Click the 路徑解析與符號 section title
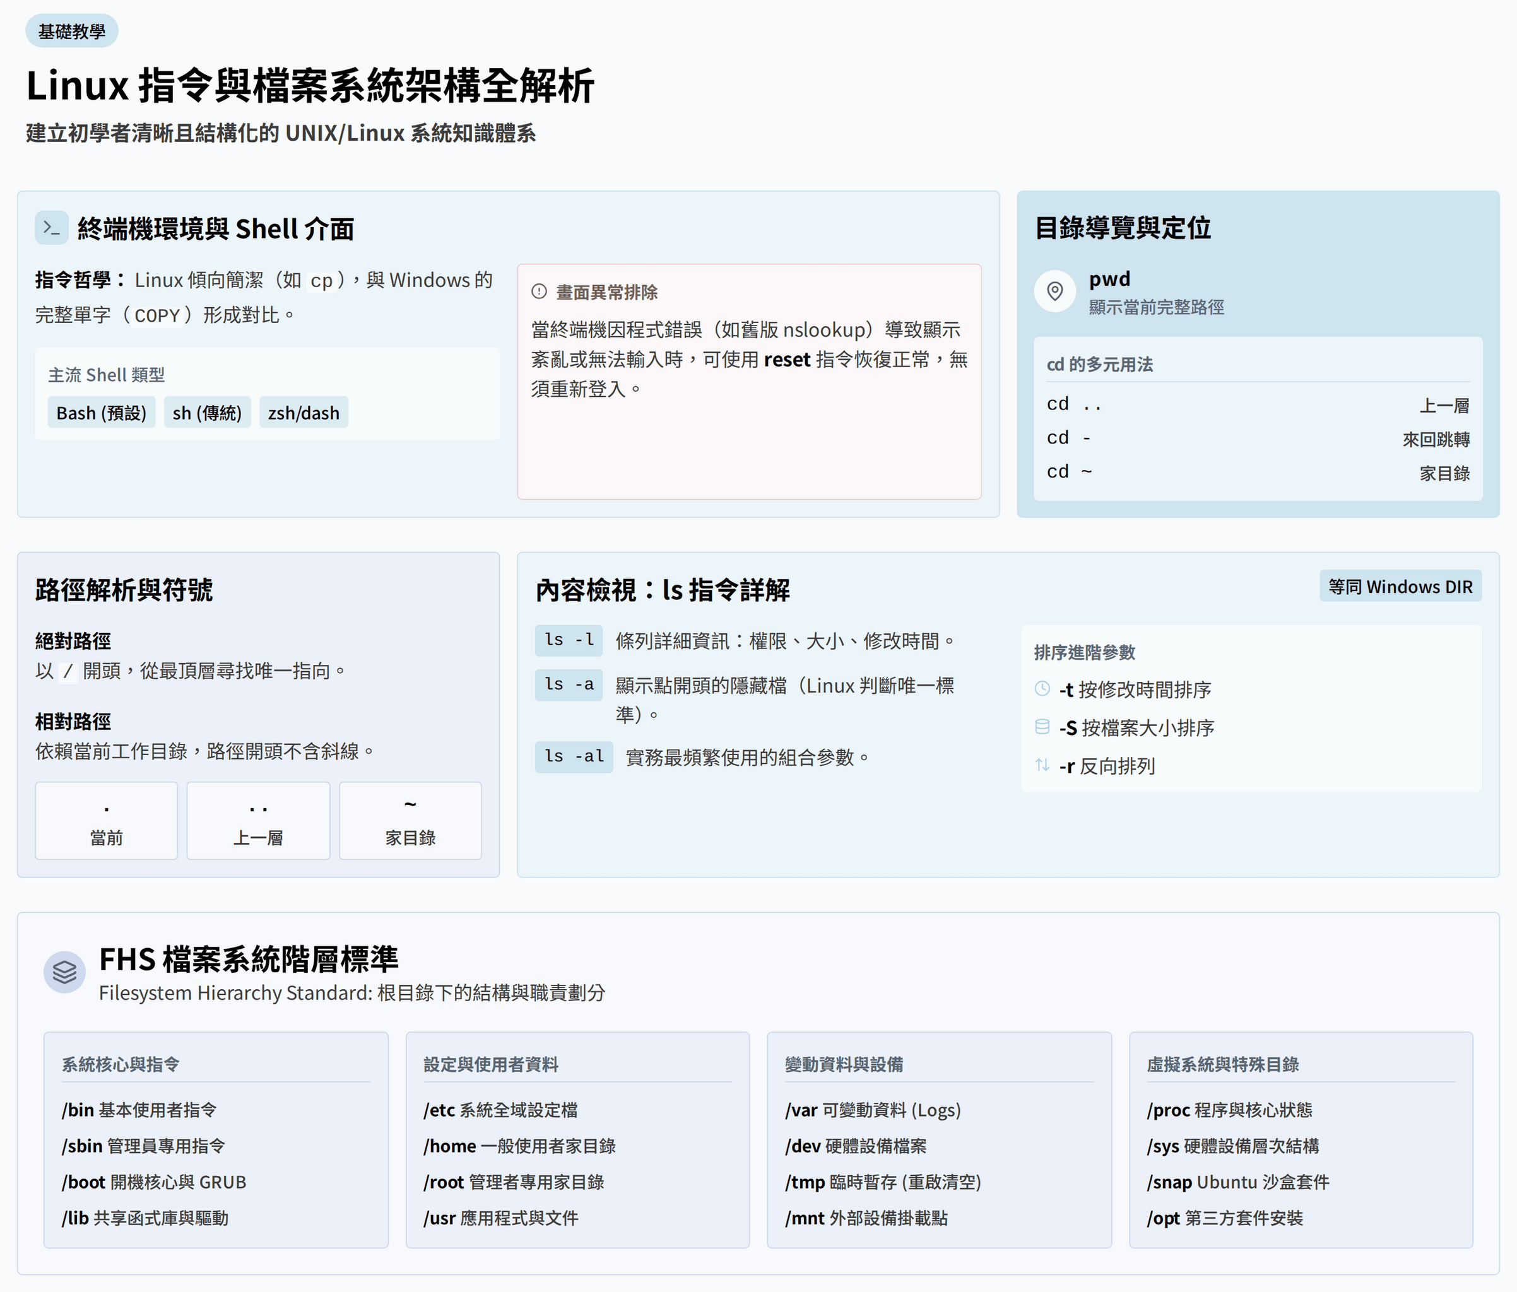Image resolution: width=1517 pixels, height=1292 pixels. (x=124, y=589)
